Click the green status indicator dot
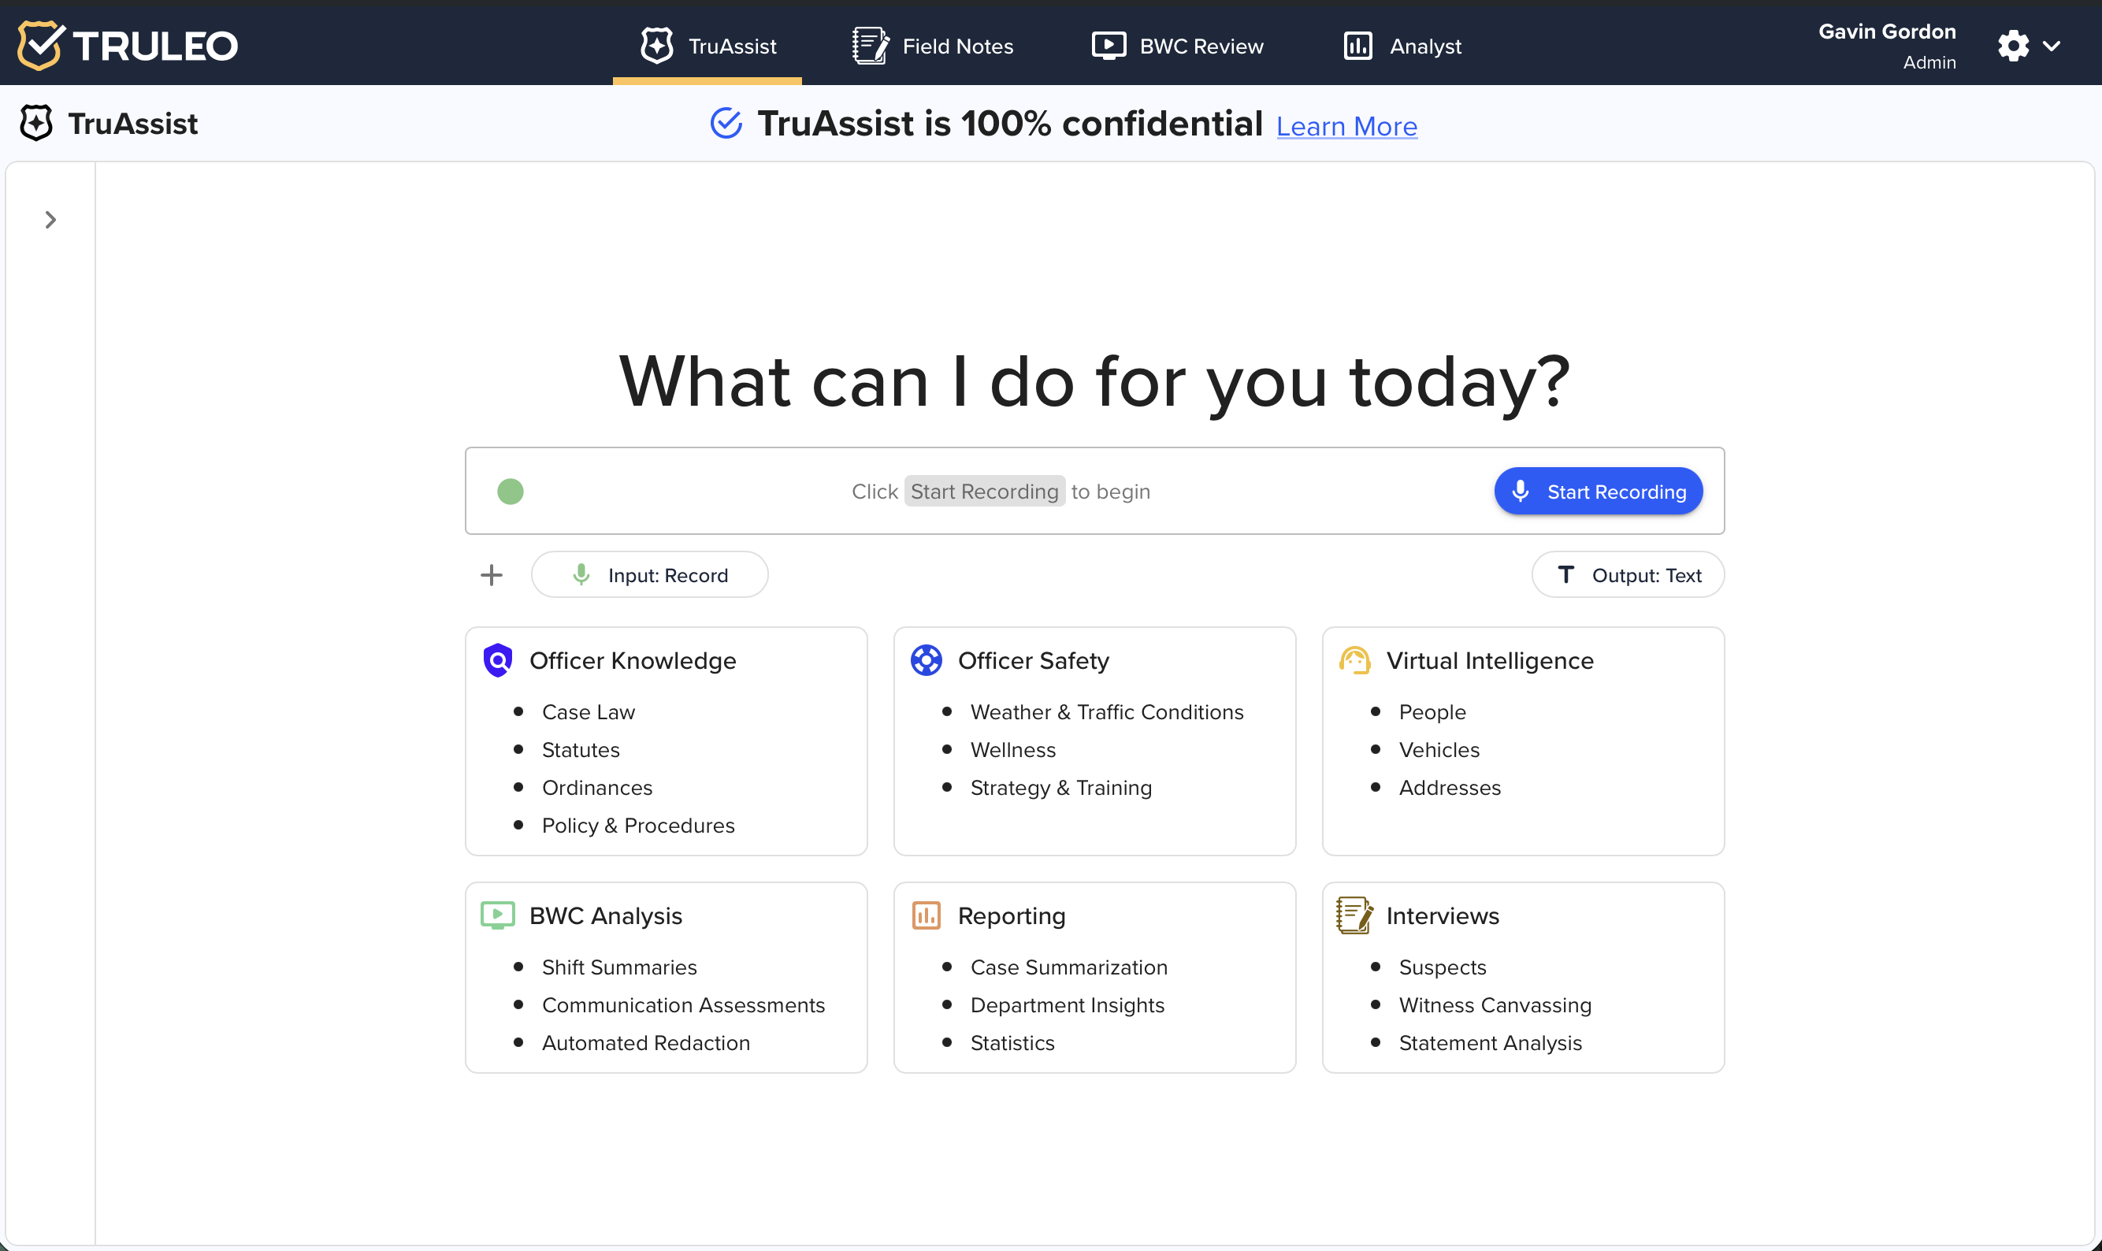This screenshot has height=1251, width=2102. point(510,492)
